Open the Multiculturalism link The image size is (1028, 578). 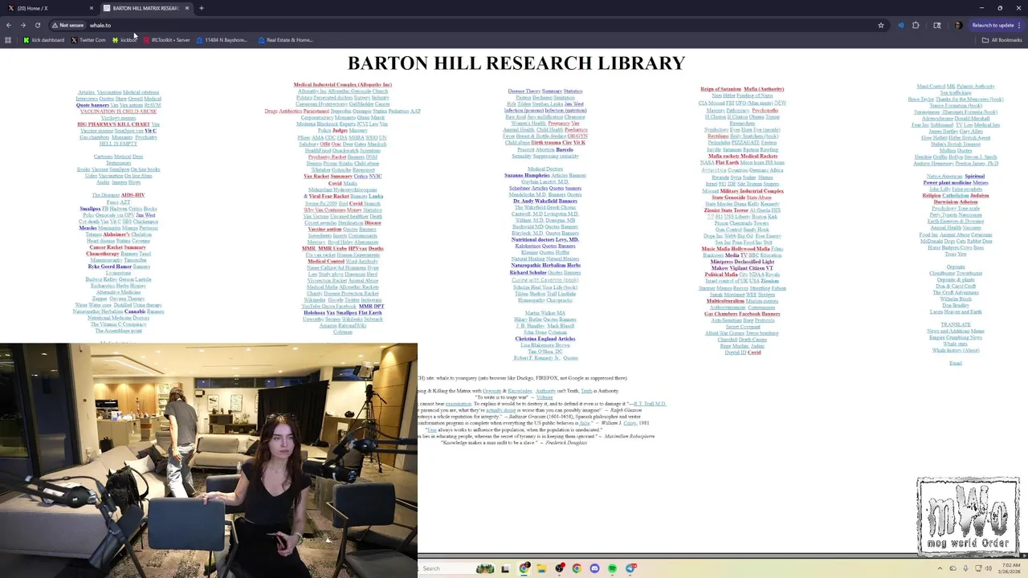click(725, 301)
